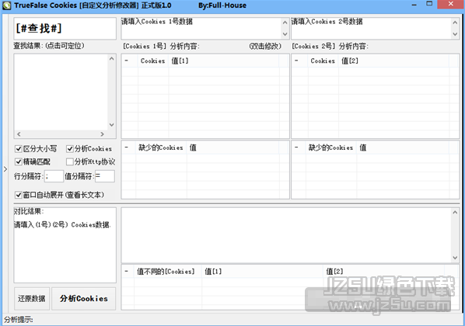Click the 还原数据 button
Viewport: 465px width, 326px height.
pyautogui.click(x=32, y=299)
